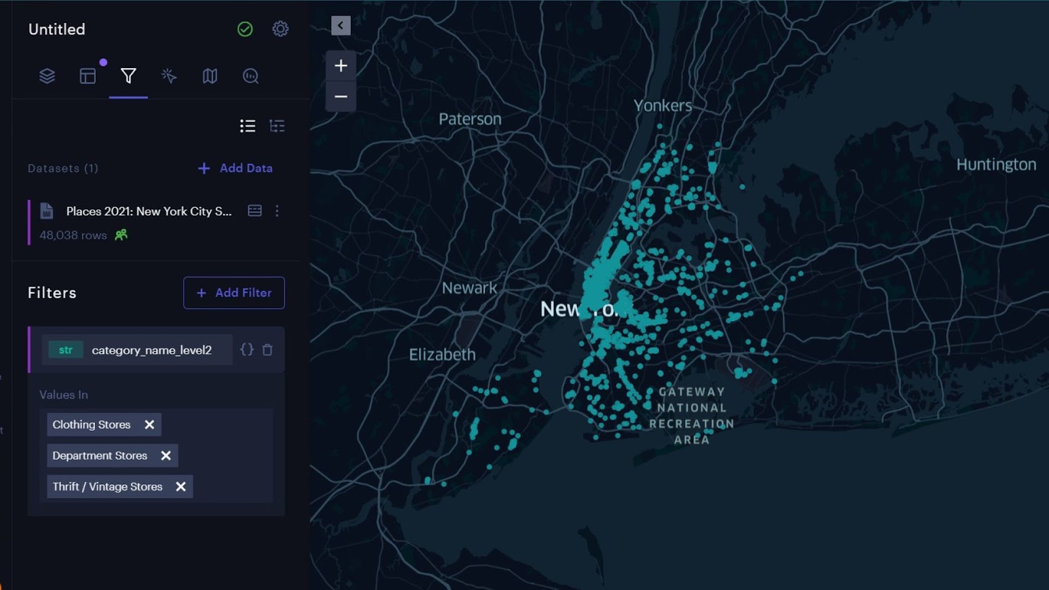Screen dimensions: 1049x590
Task: Open Places 2021 dataset options menu
Action: click(277, 210)
